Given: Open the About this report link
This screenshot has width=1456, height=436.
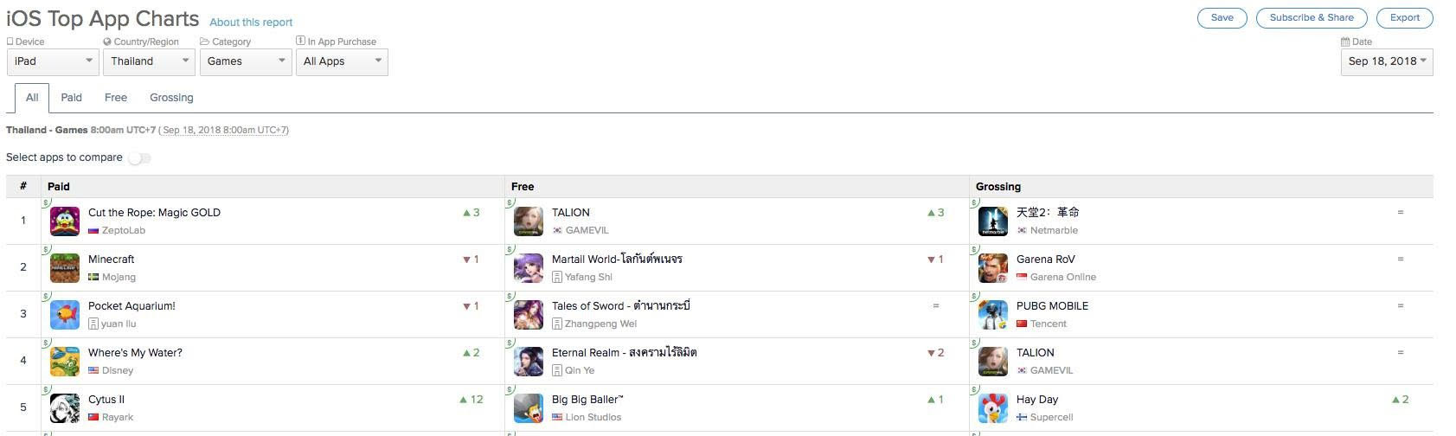Looking at the screenshot, I should coord(251,22).
